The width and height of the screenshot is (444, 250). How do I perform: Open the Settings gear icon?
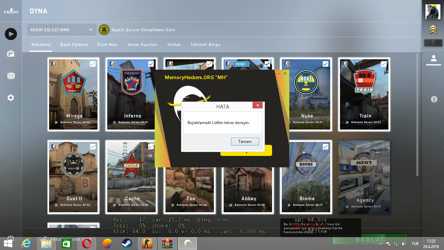[11, 98]
